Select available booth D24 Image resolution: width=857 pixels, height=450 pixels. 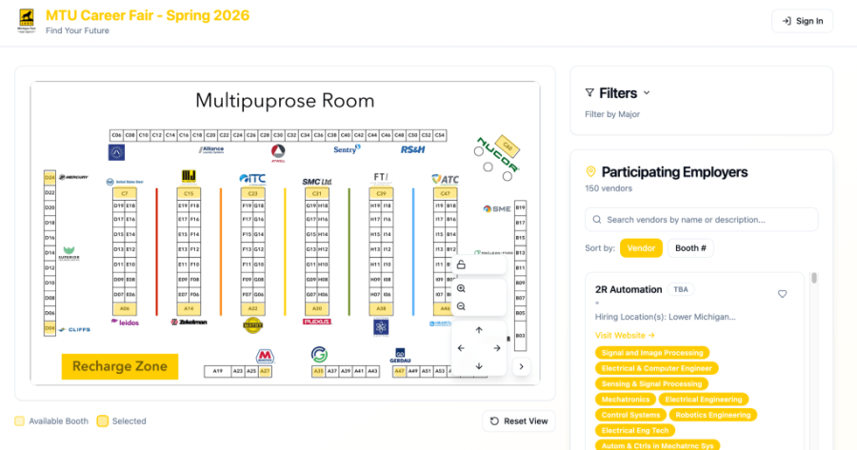50,178
